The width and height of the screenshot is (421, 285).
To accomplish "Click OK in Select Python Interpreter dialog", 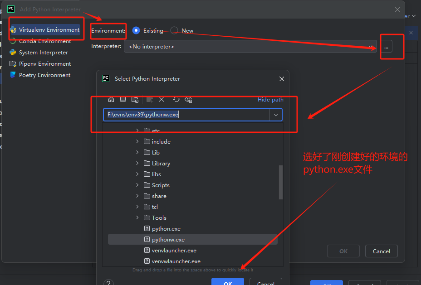I will (x=228, y=282).
